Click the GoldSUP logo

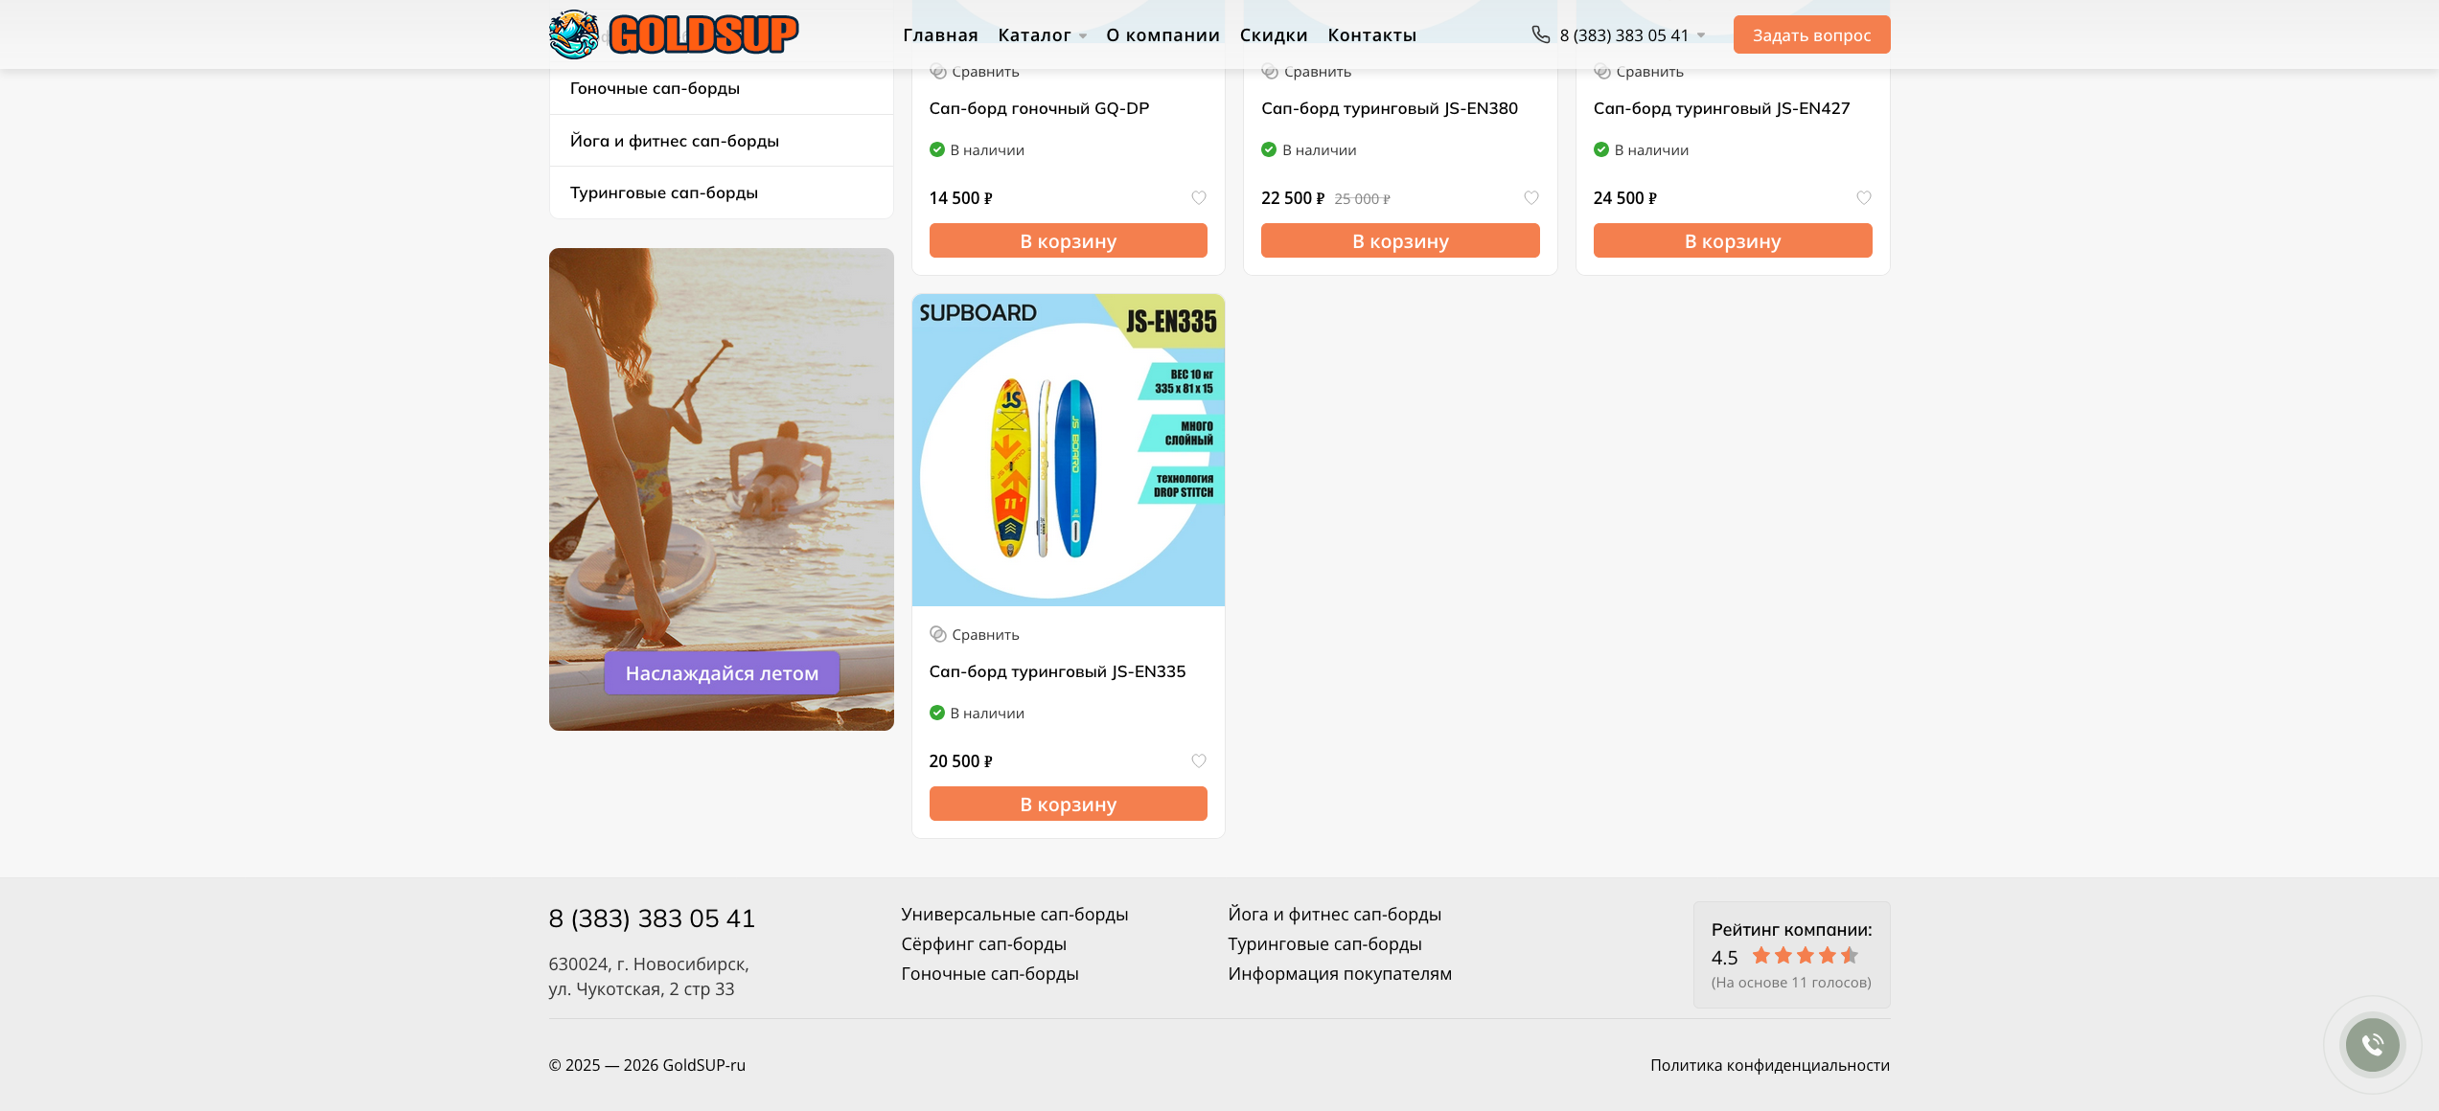coord(674,34)
